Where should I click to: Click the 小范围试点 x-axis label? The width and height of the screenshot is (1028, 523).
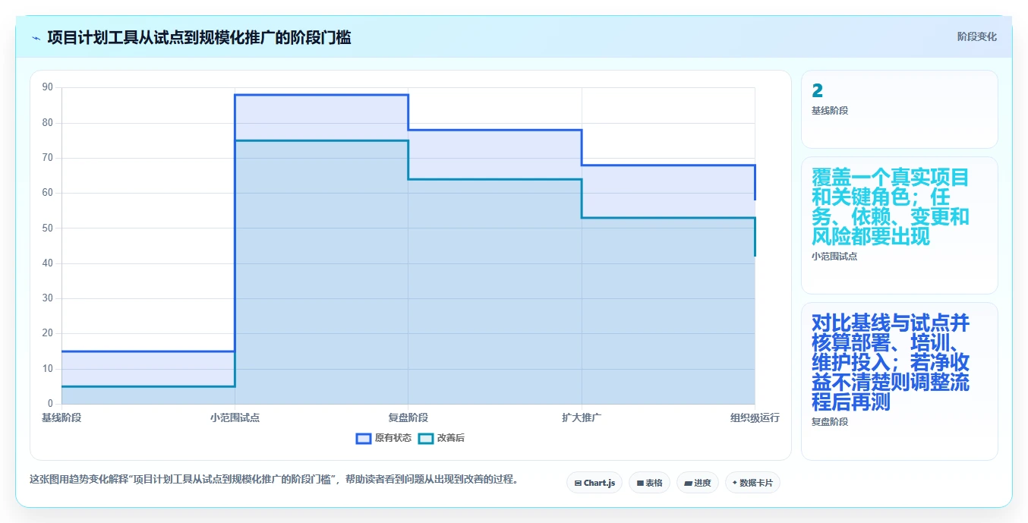(235, 417)
